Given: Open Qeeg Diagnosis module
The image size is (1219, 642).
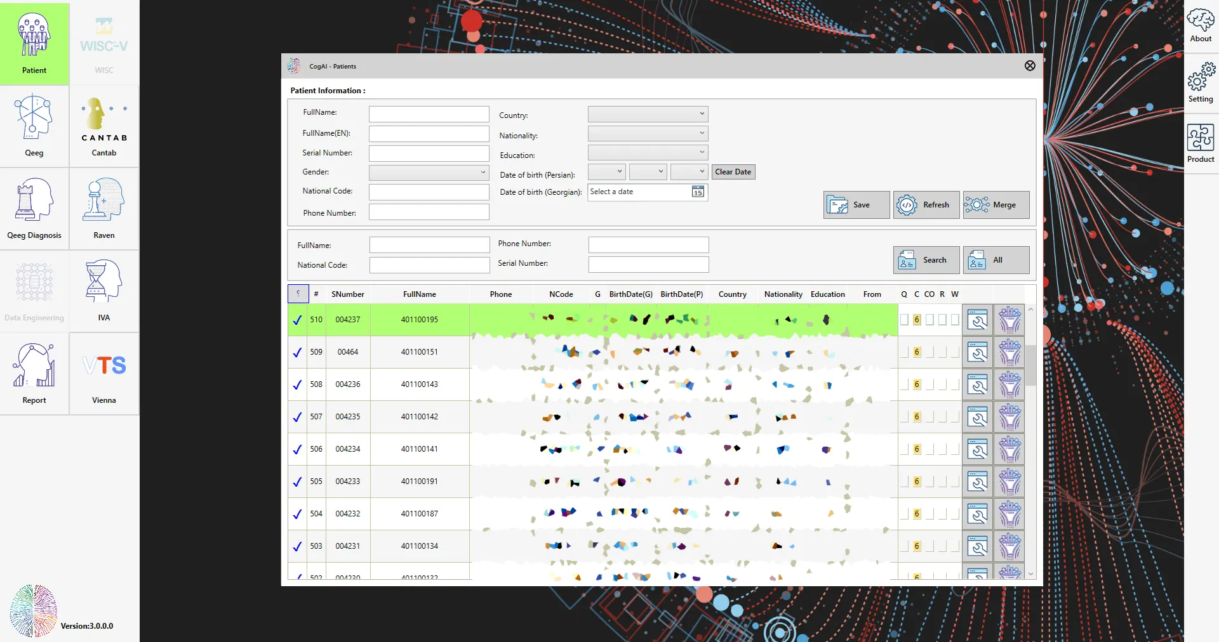Looking at the screenshot, I should pyautogui.click(x=34, y=208).
